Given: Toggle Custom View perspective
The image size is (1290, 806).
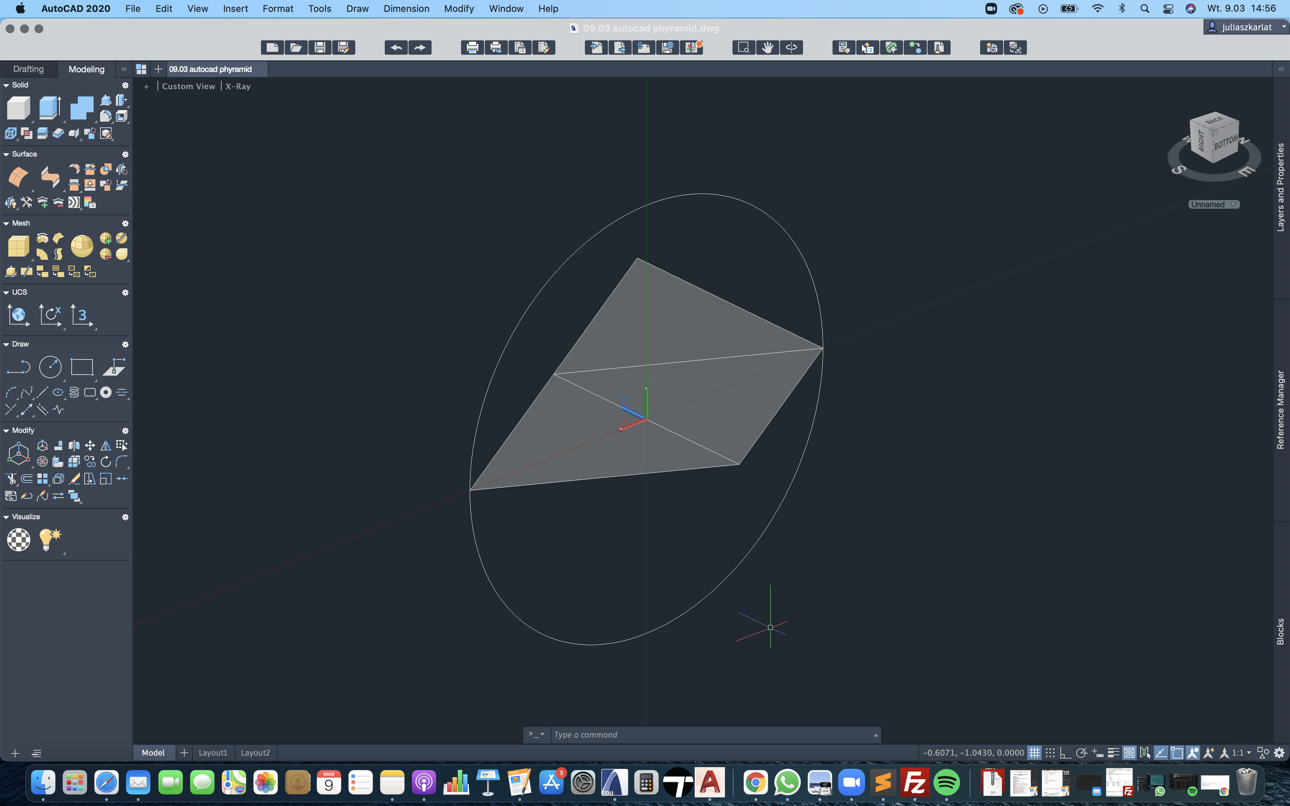Looking at the screenshot, I should click(188, 85).
